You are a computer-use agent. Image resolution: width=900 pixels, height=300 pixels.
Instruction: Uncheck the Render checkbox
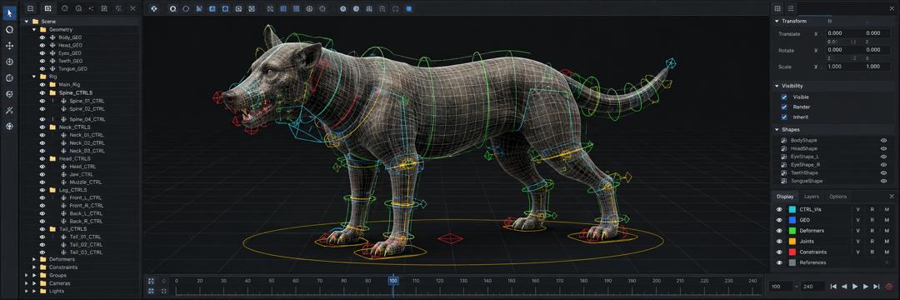tap(784, 107)
